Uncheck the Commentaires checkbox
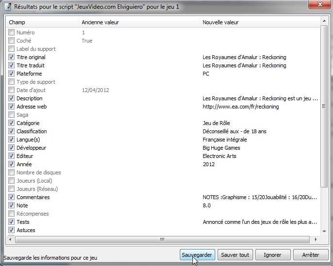The width and height of the screenshot is (333, 266). tap(12, 197)
